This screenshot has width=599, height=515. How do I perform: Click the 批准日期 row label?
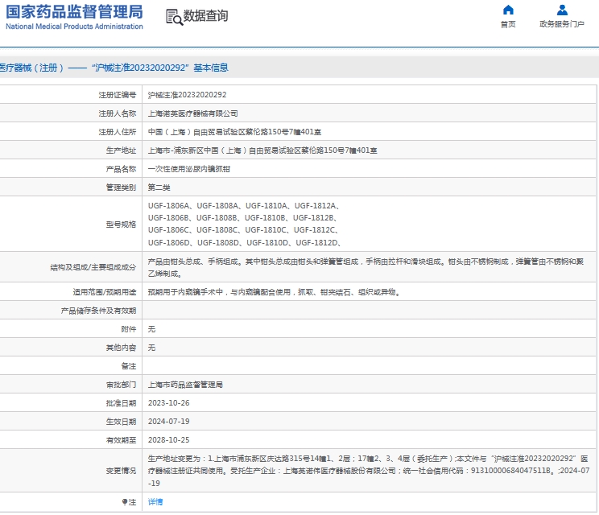pos(121,403)
